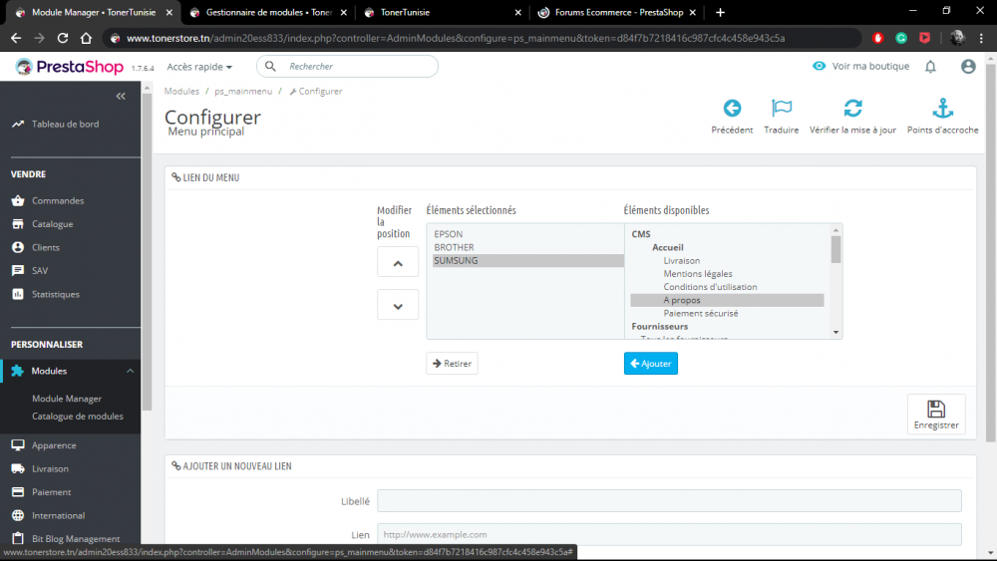The width and height of the screenshot is (997, 561).
Task: Click the ps_mainmenu breadcrumb link
Action: click(x=243, y=92)
